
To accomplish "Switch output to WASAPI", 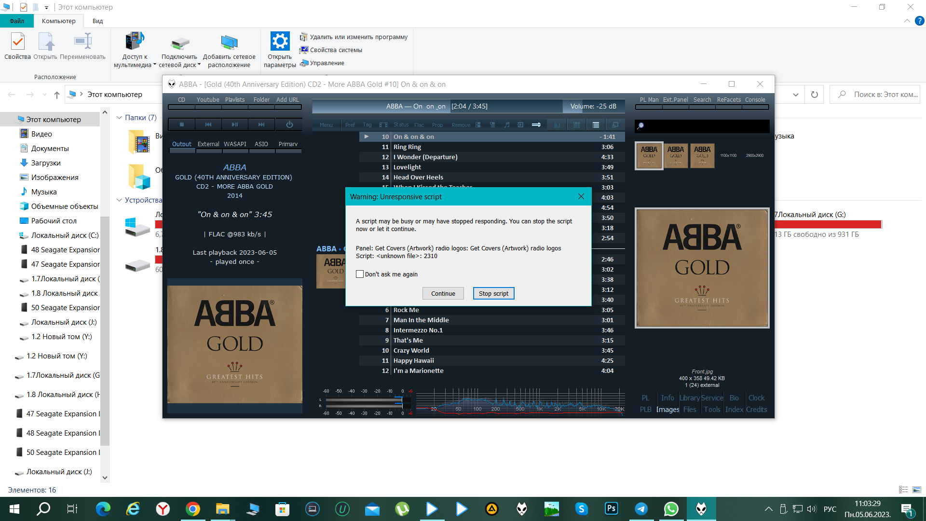I will (235, 144).
